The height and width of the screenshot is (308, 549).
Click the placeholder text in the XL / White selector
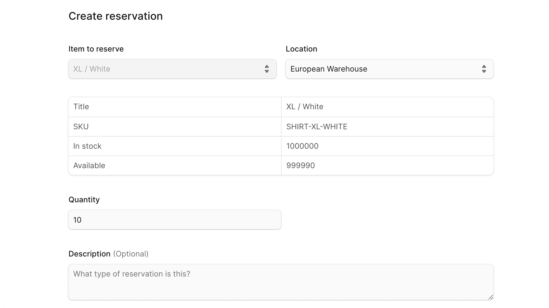coord(91,69)
